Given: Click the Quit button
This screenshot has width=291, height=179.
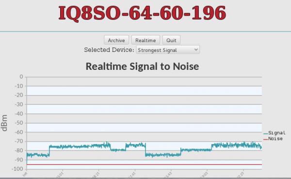Looking at the screenshot, I should (x=171, y=40).
